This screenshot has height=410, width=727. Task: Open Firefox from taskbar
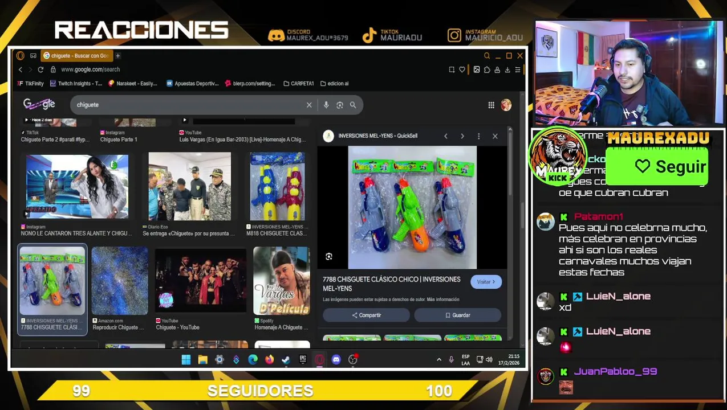click(x=269, y=359)
